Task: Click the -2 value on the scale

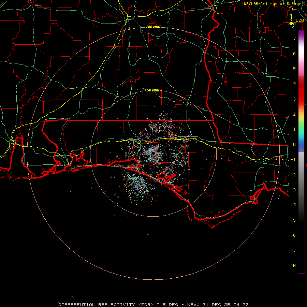Action: tap(293, 175)
